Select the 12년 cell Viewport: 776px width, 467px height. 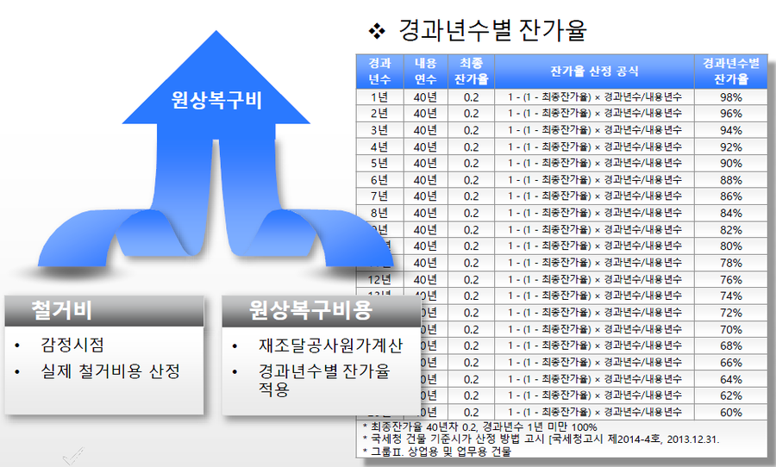coord(380,279)
